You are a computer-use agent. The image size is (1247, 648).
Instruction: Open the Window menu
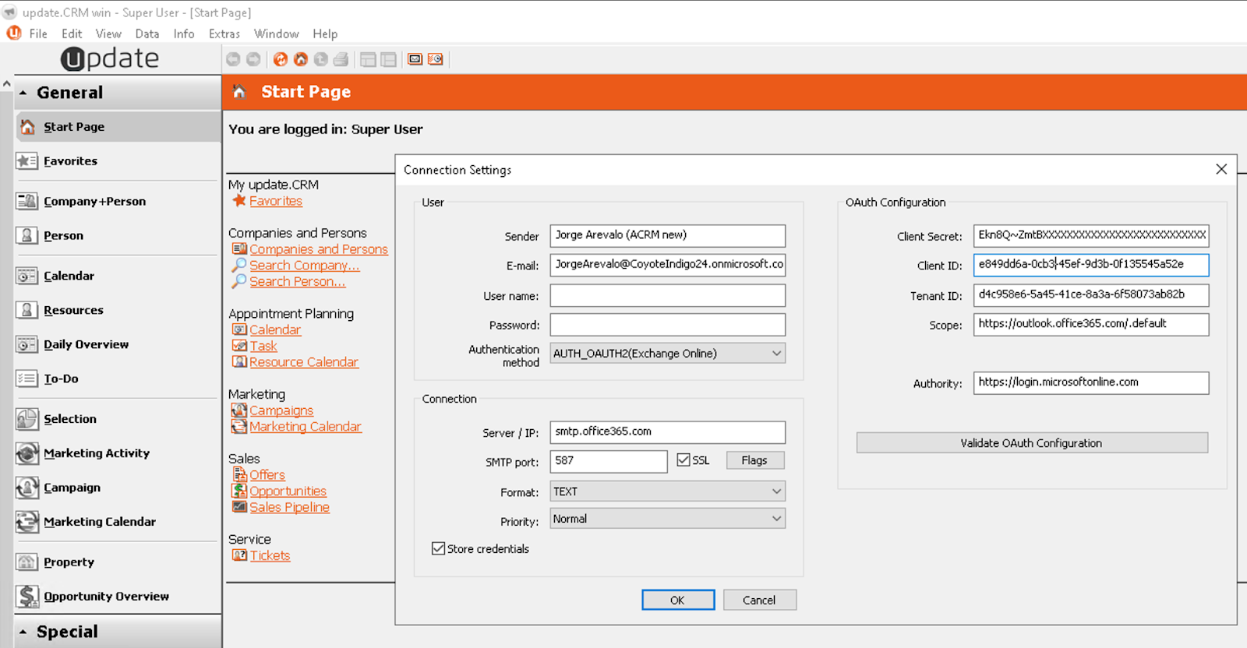click(x=277, y=33)
